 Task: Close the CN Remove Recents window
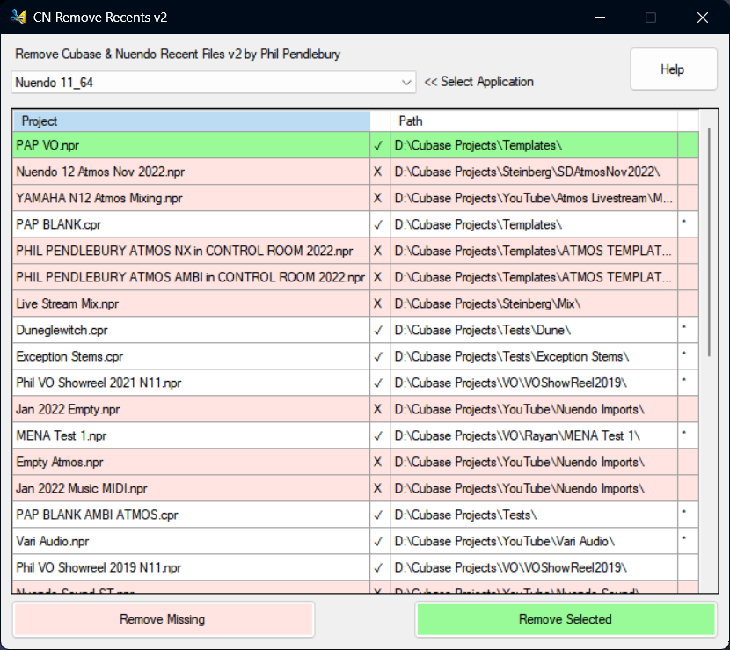pos(703,18)
